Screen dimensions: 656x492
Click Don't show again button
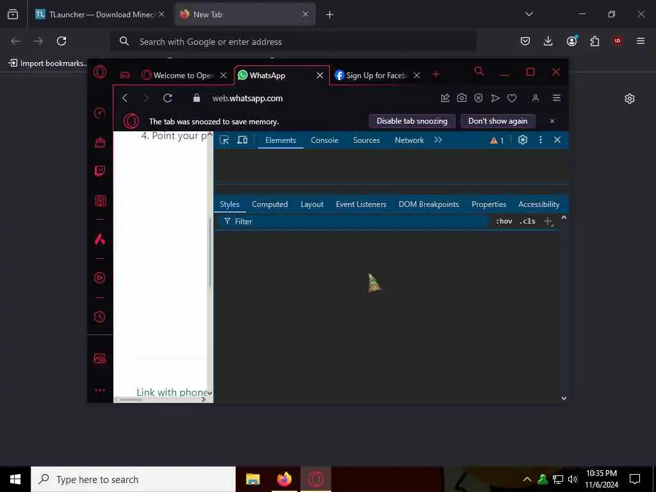[x=498, y=121]
